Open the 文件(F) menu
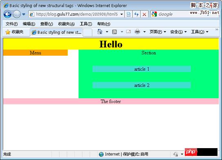222x160 pixels. [x=11, y=24]
